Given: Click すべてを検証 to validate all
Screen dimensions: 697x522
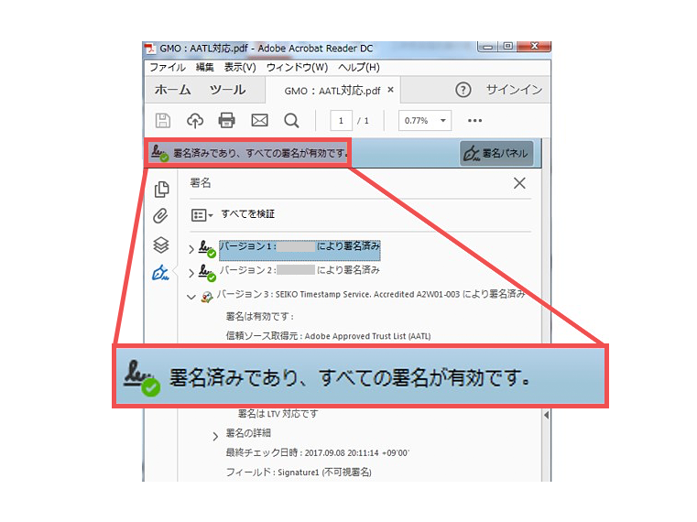Looking at the screenshot, I should point(247,214).
